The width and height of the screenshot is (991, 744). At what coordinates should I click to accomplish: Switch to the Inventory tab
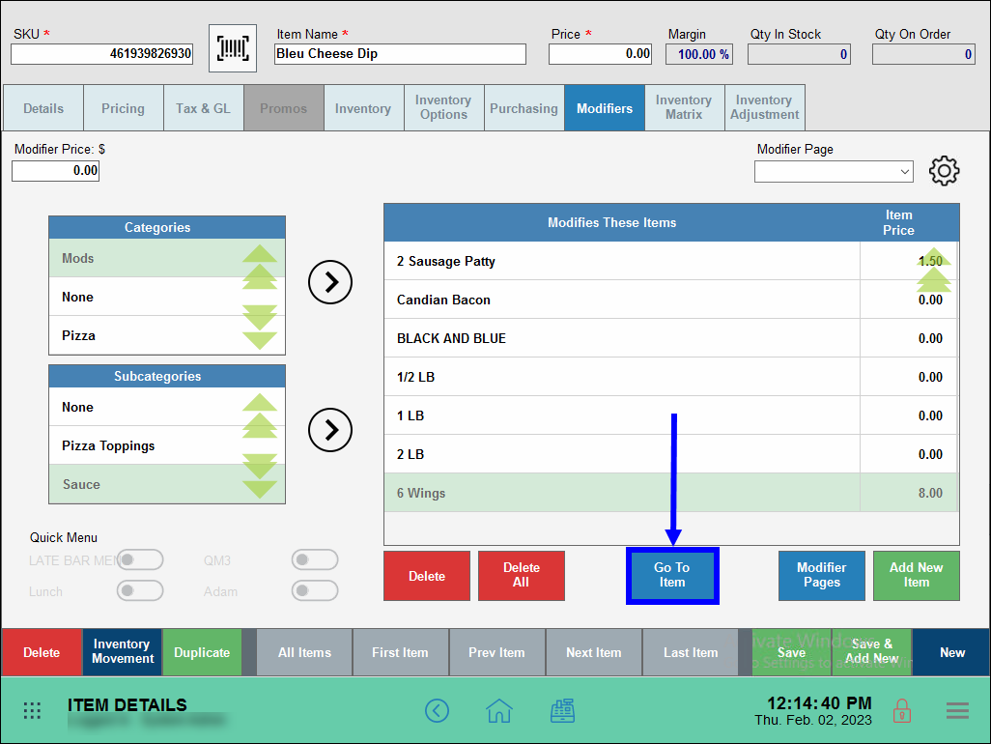point(363,108)
